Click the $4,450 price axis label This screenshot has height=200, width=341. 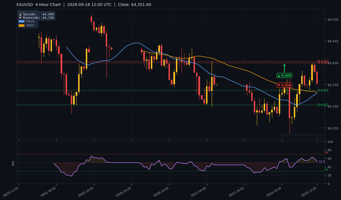coord(333,41)
